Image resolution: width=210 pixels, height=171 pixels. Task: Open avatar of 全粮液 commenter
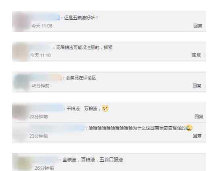click(24, 163)
